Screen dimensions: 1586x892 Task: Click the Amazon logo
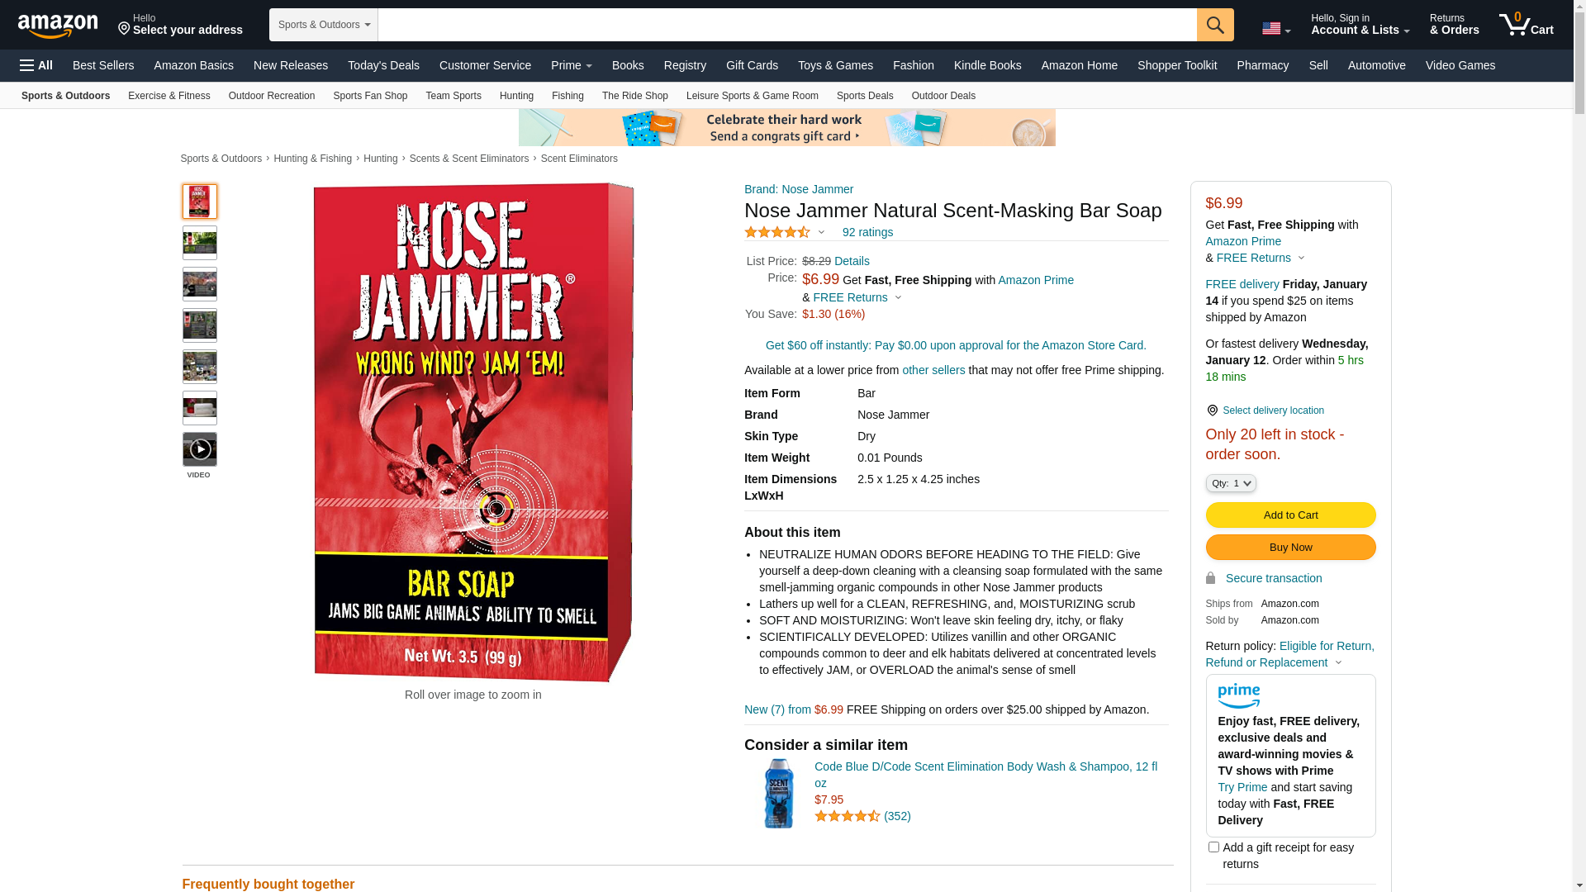coord(58,26)
